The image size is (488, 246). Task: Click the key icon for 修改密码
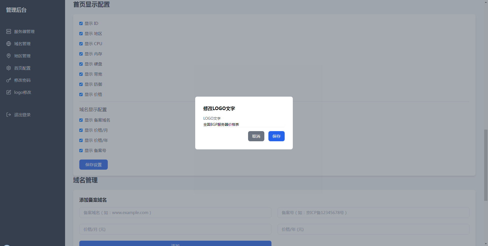coord(9,80)
